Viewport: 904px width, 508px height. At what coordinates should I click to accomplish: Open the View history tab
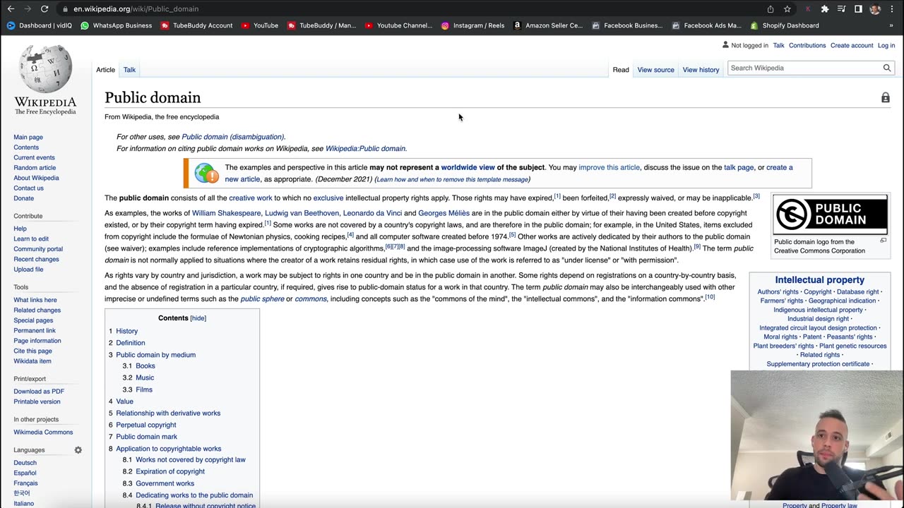(701, 70)
